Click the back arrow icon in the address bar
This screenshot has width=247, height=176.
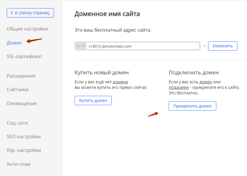pos(78,46)
